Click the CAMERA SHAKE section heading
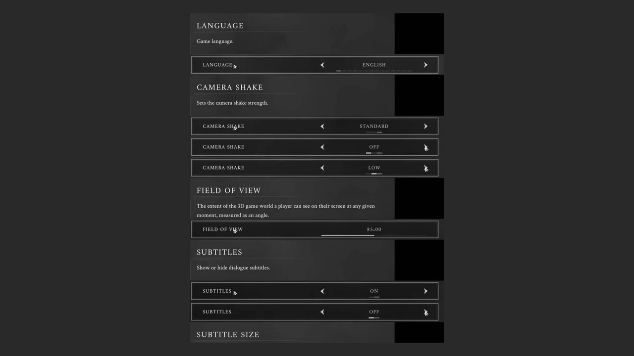The width and height of the screenshot is (634, 356). pos(230,88)
